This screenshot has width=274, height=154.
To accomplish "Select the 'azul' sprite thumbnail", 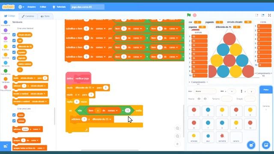I will pos(208,137).
